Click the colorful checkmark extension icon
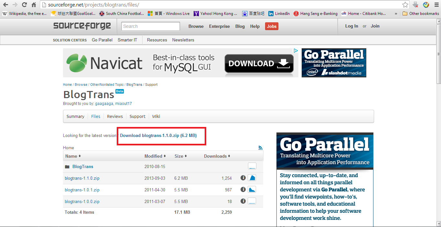The width and height of the screenshot is (441, 227). click(x=426, y=5)
